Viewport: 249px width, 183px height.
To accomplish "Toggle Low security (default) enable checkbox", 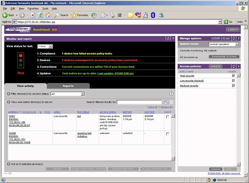I will tap(233, 81).
